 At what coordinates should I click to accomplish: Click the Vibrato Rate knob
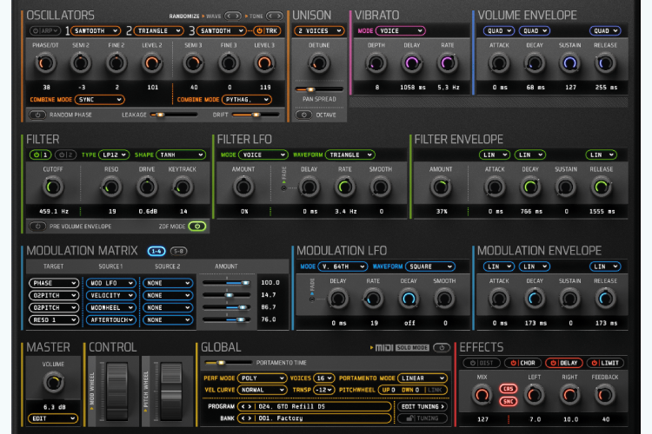448,63
